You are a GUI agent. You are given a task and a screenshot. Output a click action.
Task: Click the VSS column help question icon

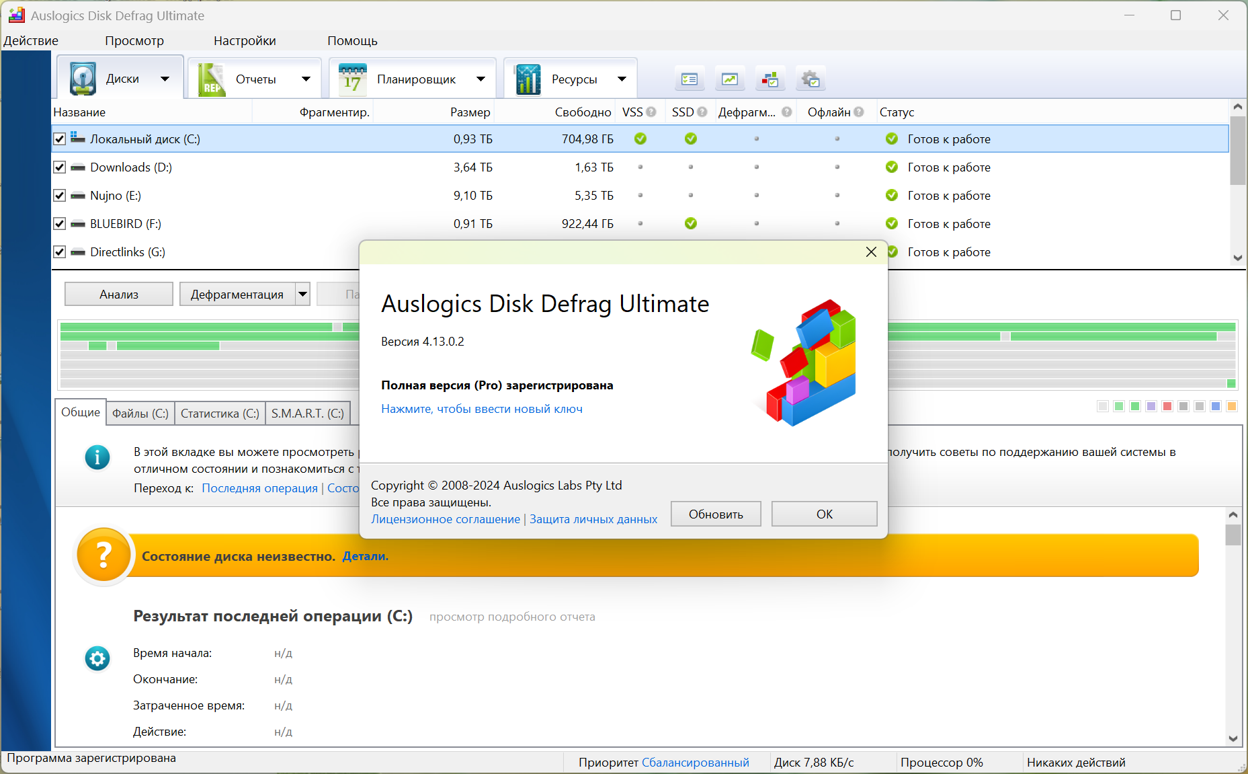[x=651, y=112]
